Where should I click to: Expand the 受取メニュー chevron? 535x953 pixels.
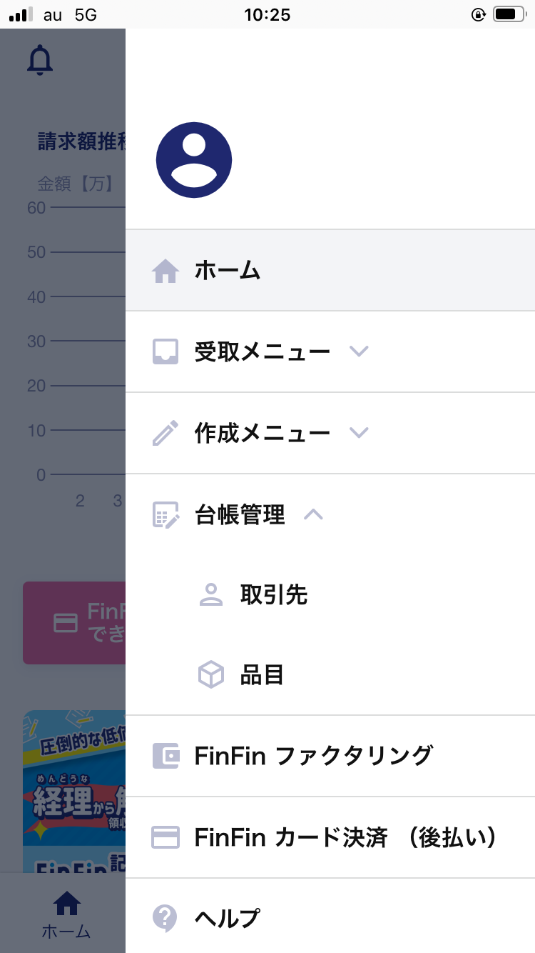click(x=359, y=351)
